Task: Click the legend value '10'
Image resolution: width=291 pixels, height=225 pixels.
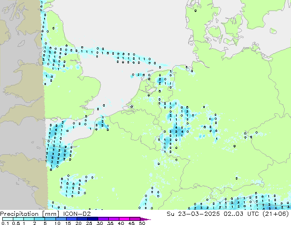Action: coord(57,223)
